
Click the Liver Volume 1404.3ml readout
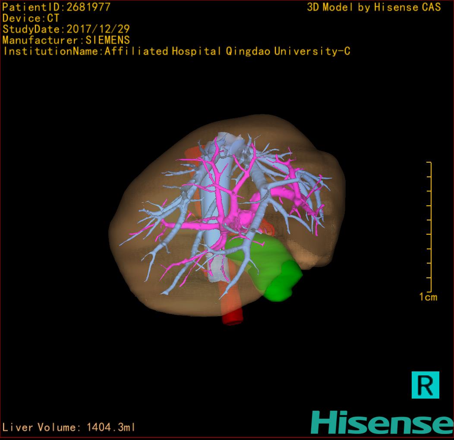click(69, 427)
